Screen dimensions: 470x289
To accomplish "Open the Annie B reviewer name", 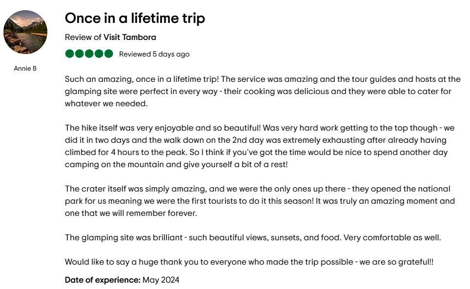I will (x=25, y=69).
